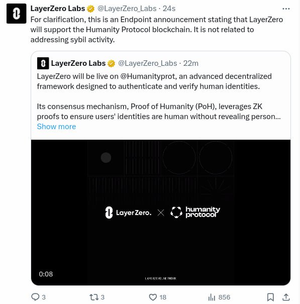Click the 0:08 video duration label
The width and height of the screenshot is (300, 304).
point(46,274)
